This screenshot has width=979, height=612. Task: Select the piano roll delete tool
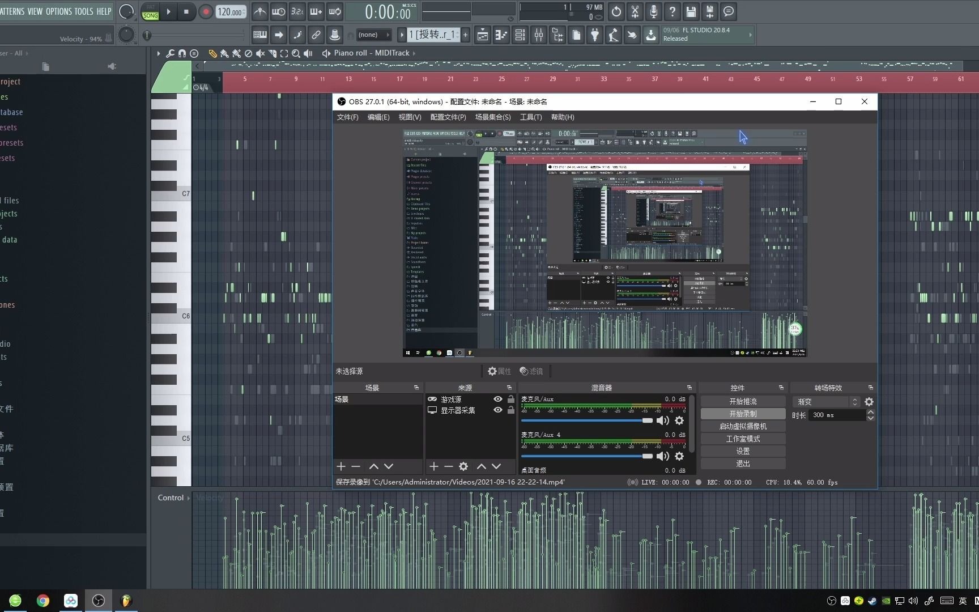pos(248,53)
